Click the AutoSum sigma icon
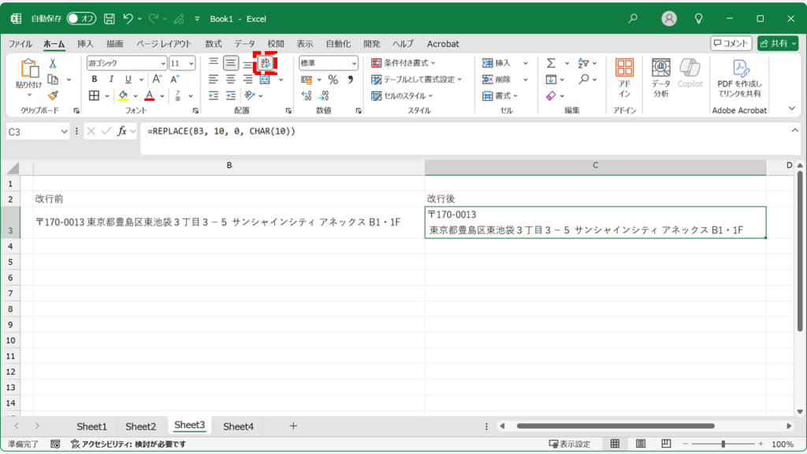Image resolution: width=807 pixels, height=454 pixels. (x=551, y=63)
